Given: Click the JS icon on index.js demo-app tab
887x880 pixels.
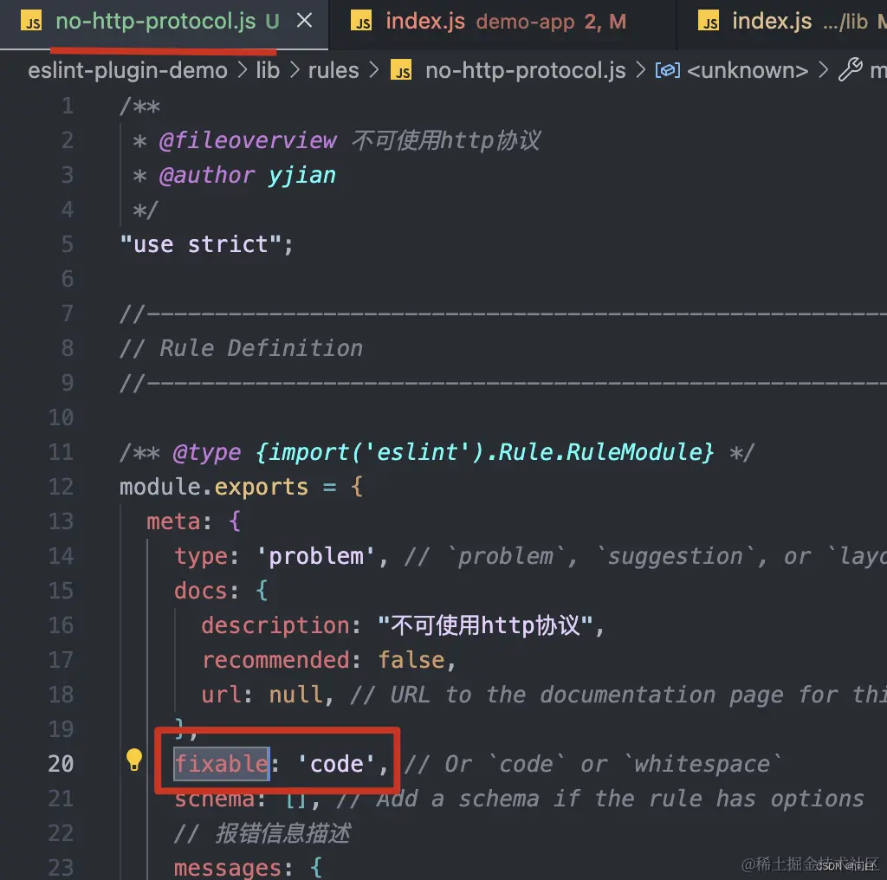Looking at the screenshot, I should click(x=361, y=22).
